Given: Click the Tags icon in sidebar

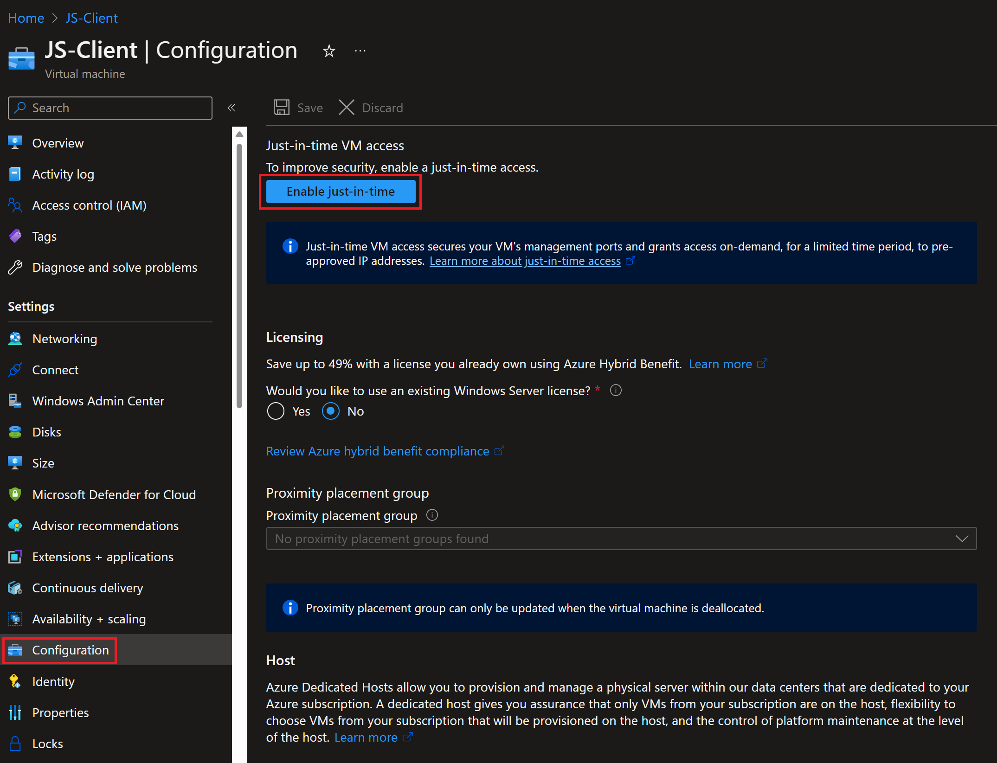Looking at the screenshot, I should coord(15,236).
